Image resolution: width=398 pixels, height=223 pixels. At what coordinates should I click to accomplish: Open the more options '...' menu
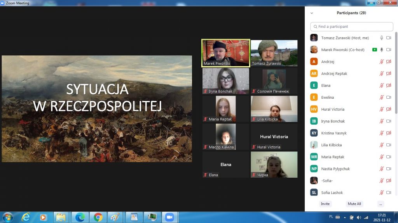pos(381,204)
